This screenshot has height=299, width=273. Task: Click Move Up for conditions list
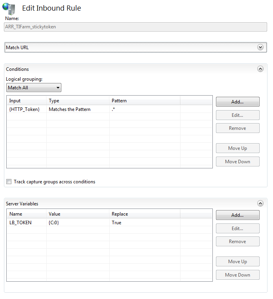(x=238, y=148)
